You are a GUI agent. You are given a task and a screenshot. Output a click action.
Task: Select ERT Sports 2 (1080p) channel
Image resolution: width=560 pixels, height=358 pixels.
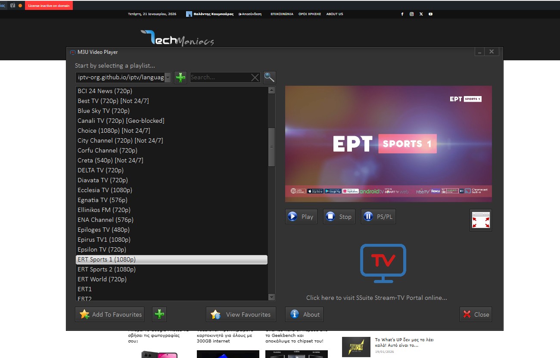(106, 269)
